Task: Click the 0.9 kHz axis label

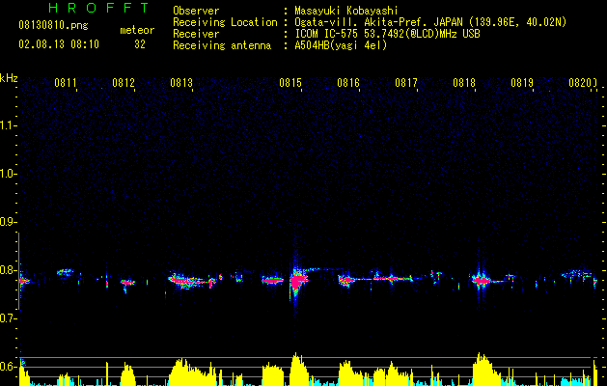Action: [8, 222]
